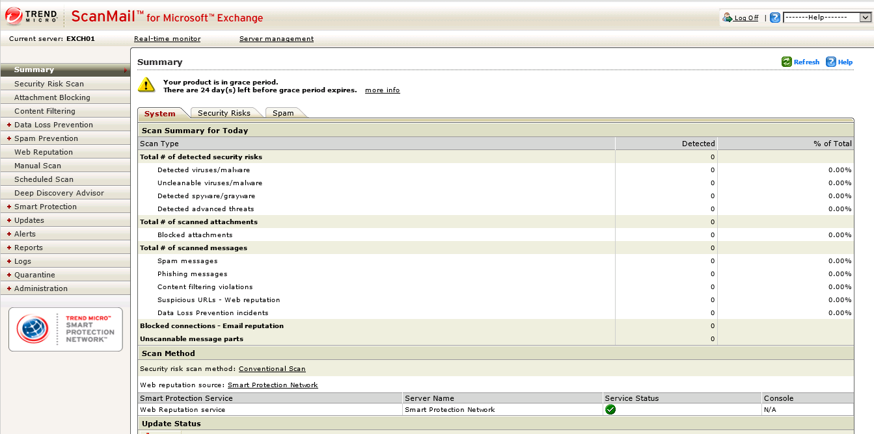Click the 'Web Reputation service' table cell
Image resolution: width=874 pixels, height=434 pixels.
271,410
